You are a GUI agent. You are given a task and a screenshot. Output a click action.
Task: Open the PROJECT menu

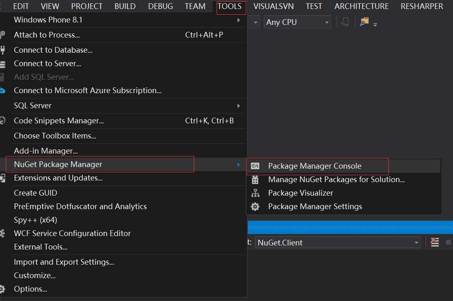87,6
